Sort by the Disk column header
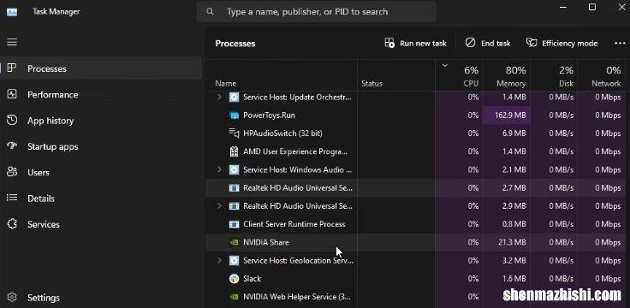Viewport: 630px width, 308px height. coord(554,75)
